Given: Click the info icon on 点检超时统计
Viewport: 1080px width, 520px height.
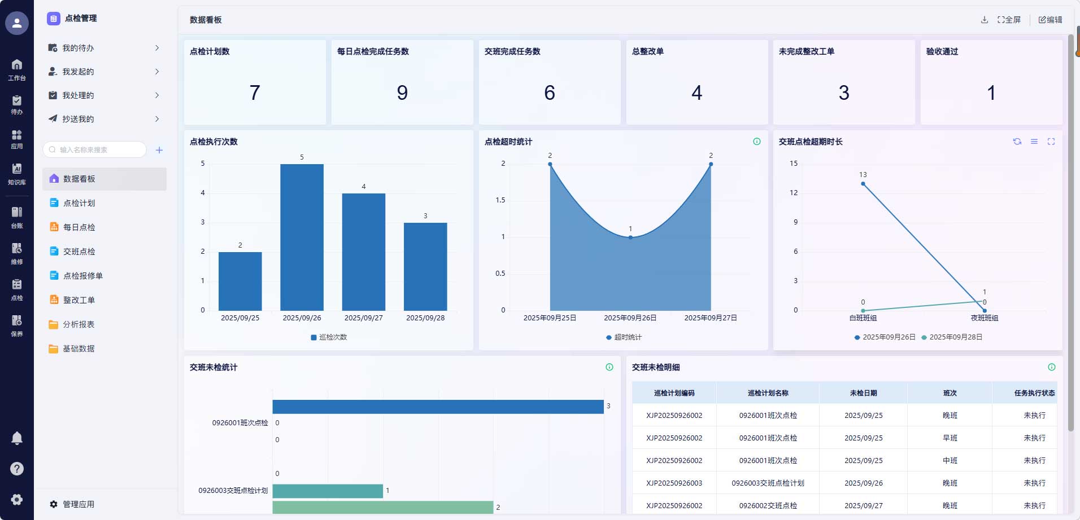Looking at the screenshot, I should [x=756, y=142].
